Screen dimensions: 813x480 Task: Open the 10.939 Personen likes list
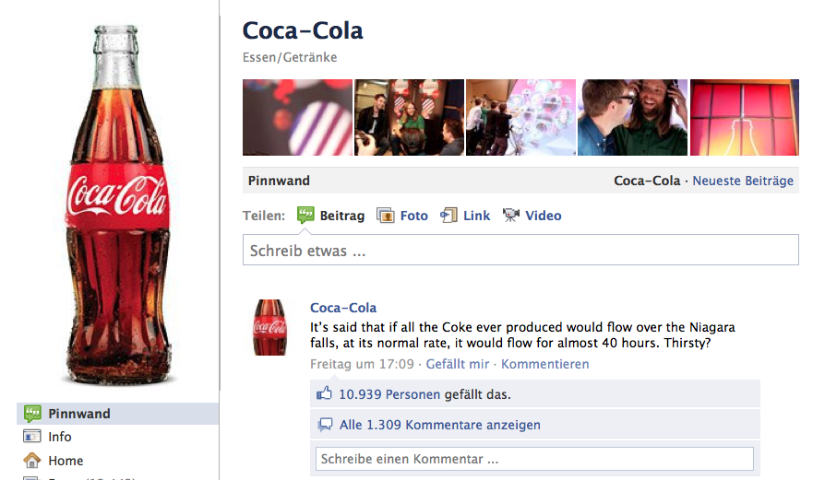point(389,394)
